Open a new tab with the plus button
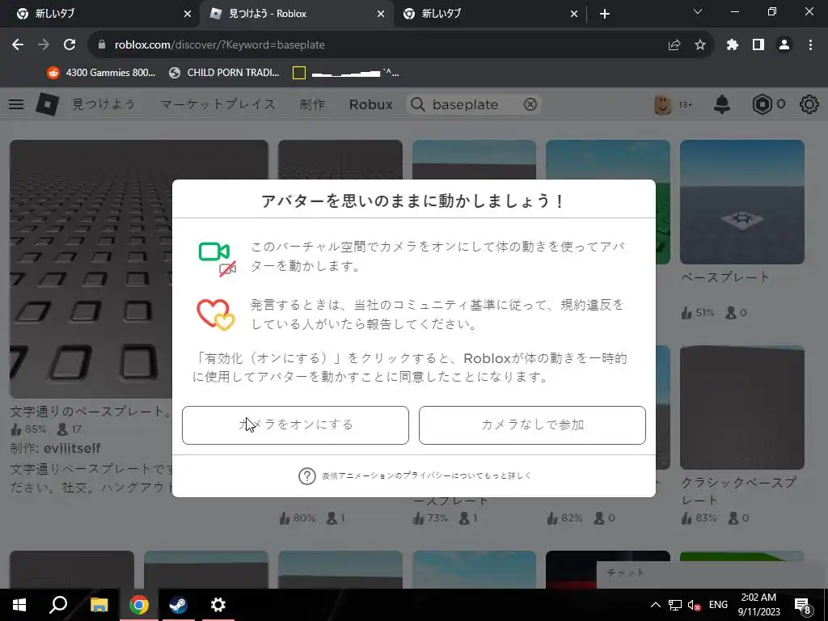This screenshot has width=828, height=621. [x=605, y=14]
